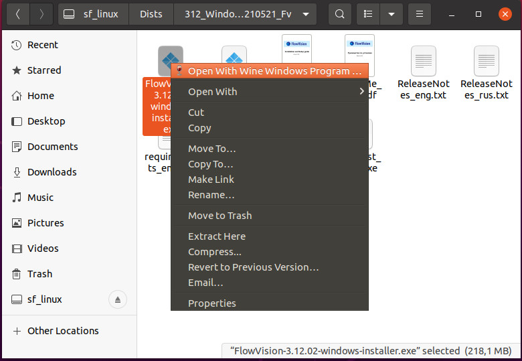Select Cut from context menu
The height and width of the screenshot is (361, 522).
[x=269, y=113]
